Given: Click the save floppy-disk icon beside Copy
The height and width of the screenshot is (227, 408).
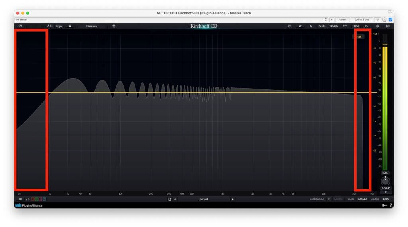Looking at the screenshot, I should pyautogui.click(x=70, y=26).
